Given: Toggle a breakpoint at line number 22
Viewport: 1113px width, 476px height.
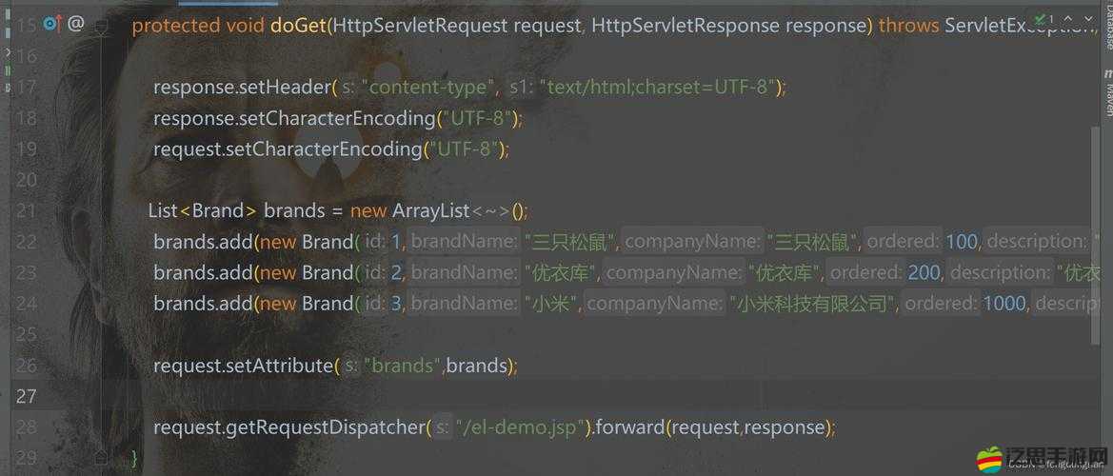Looking at the screenshot, I should [27, 242].
